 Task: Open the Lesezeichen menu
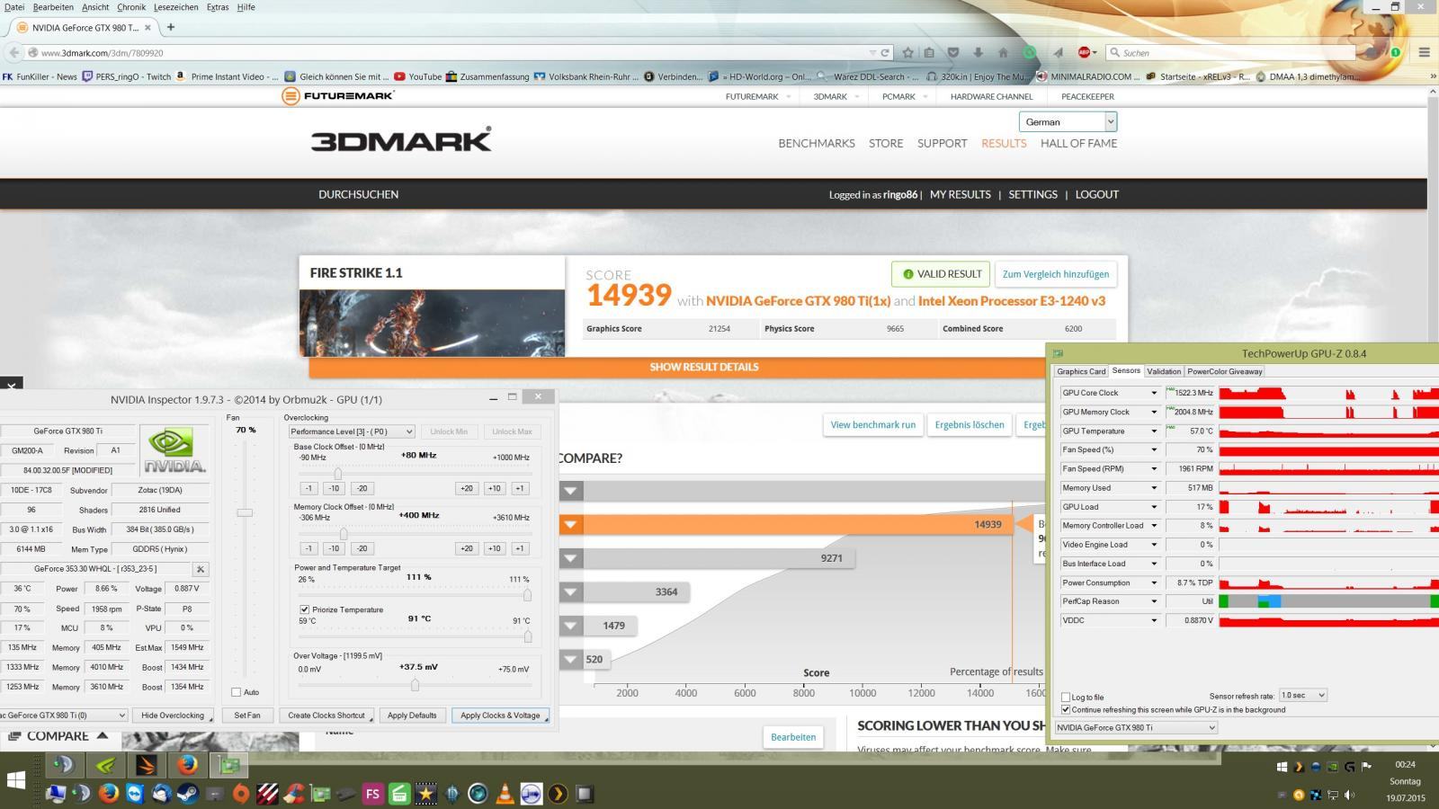coord(176,7)
